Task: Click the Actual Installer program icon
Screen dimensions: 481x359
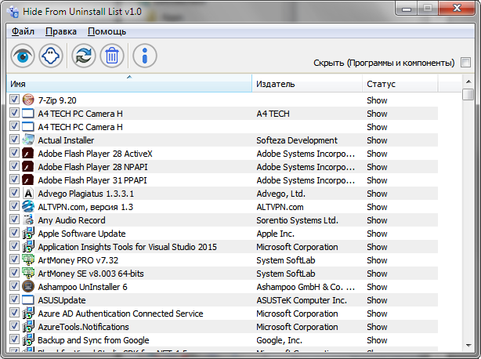Action: tap(28, 140)
